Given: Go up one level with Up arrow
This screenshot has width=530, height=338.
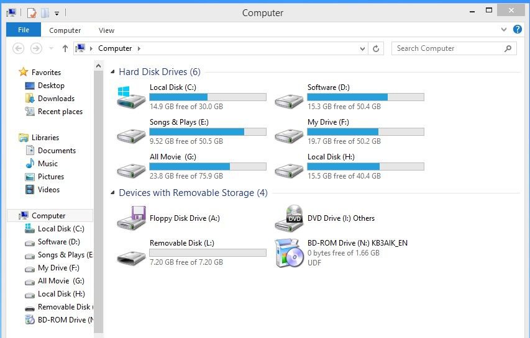Looking at the screenshot, I should coord(65,48).
